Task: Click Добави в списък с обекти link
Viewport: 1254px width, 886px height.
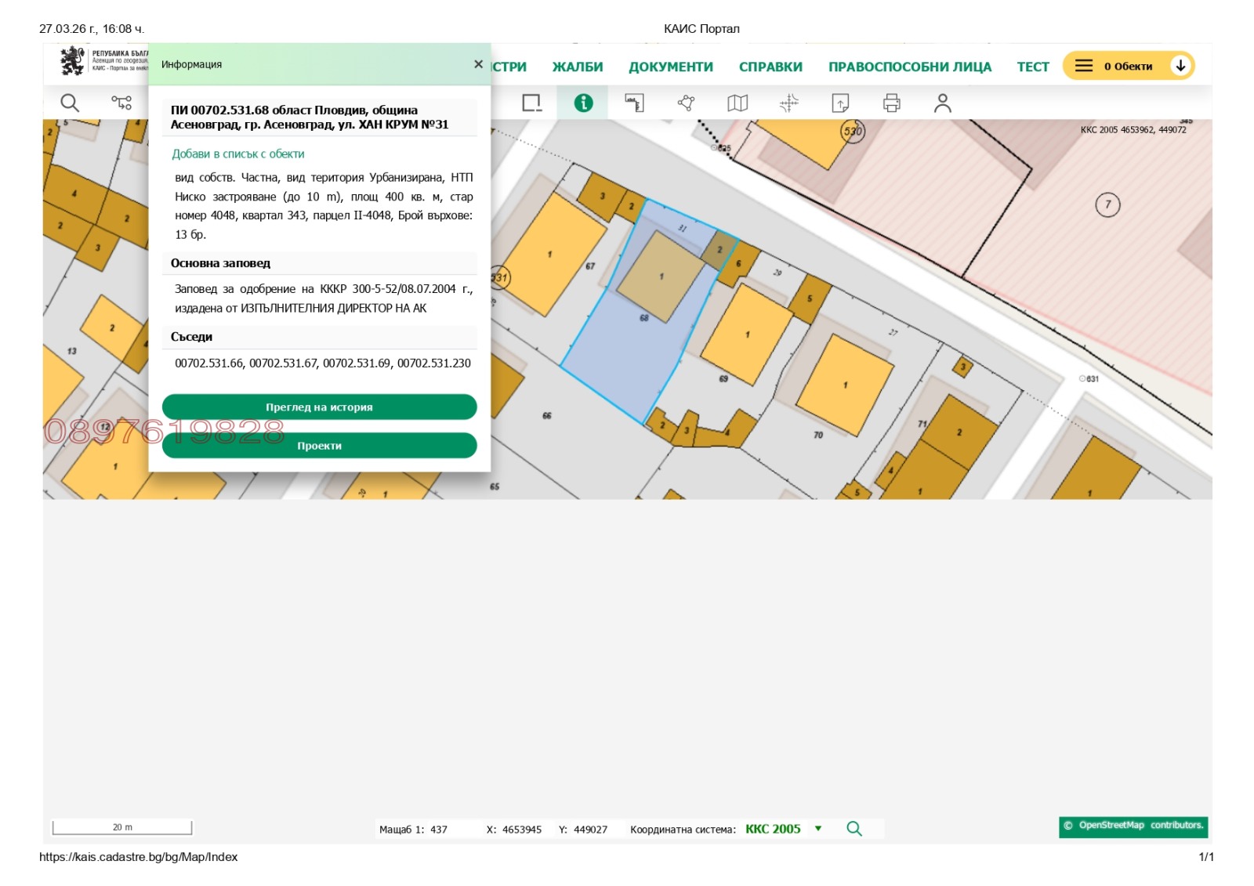Action: pos(238,154)
